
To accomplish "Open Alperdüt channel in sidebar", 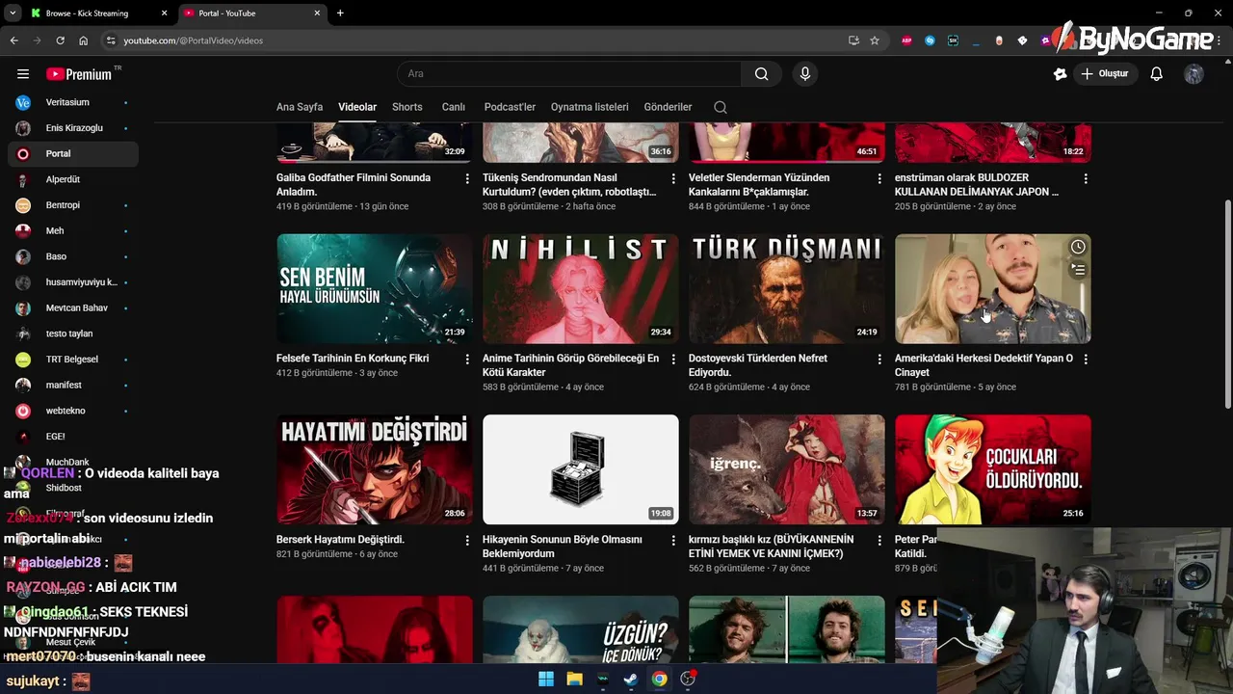I will click(73, 179).
